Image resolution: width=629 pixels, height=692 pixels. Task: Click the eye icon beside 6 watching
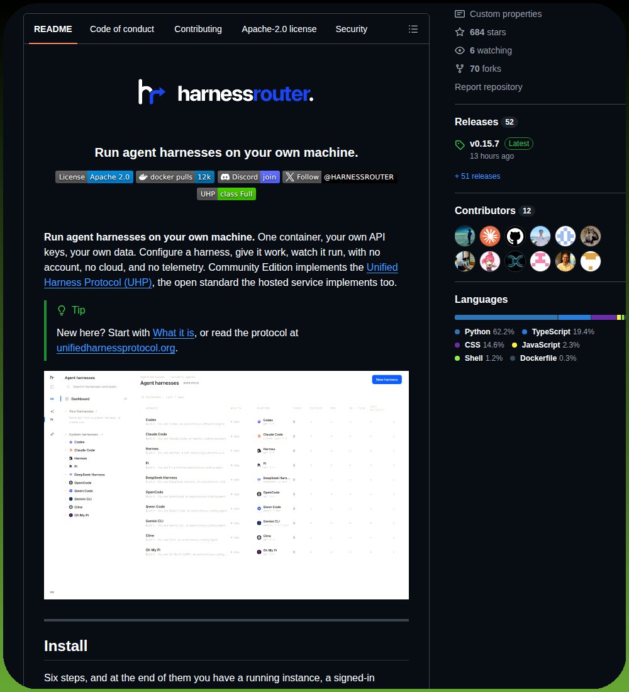pyautogui.click(x=460, y=50)
